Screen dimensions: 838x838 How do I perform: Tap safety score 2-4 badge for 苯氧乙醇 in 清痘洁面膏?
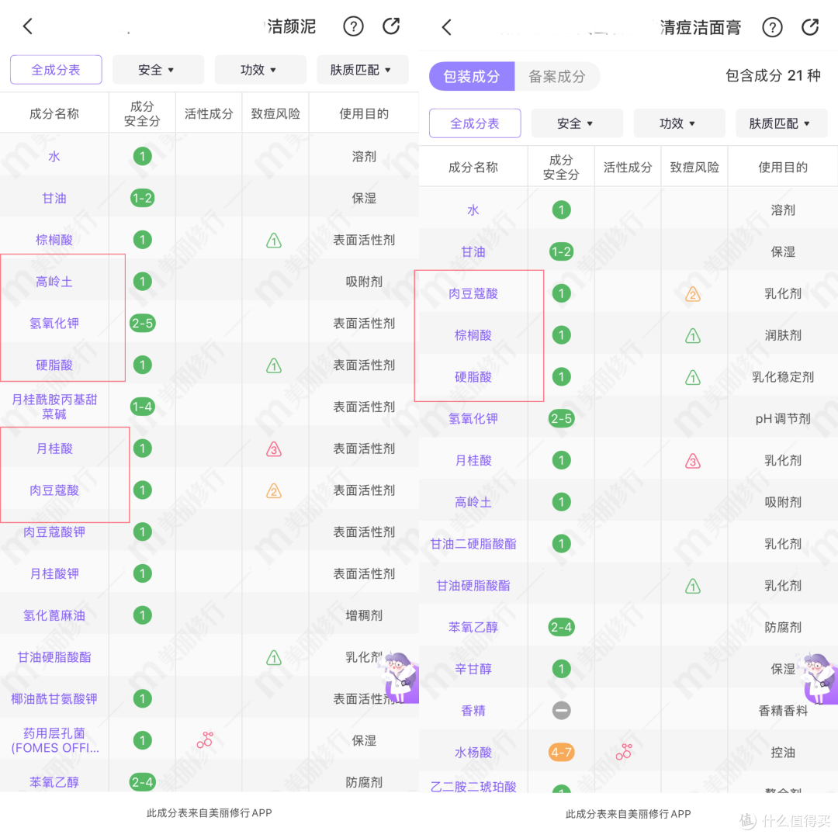pos(561,627)
